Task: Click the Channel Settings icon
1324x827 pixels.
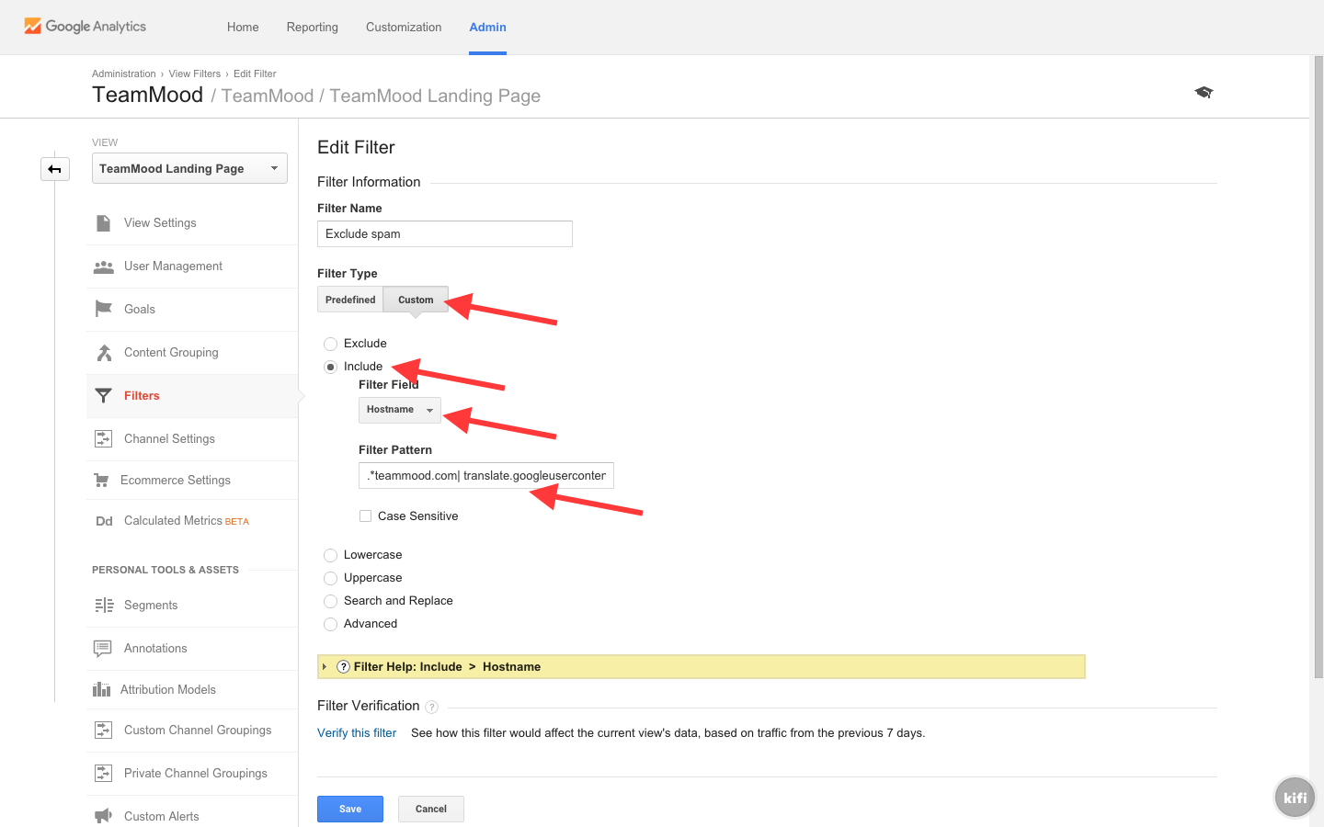Action: [104, 439]
